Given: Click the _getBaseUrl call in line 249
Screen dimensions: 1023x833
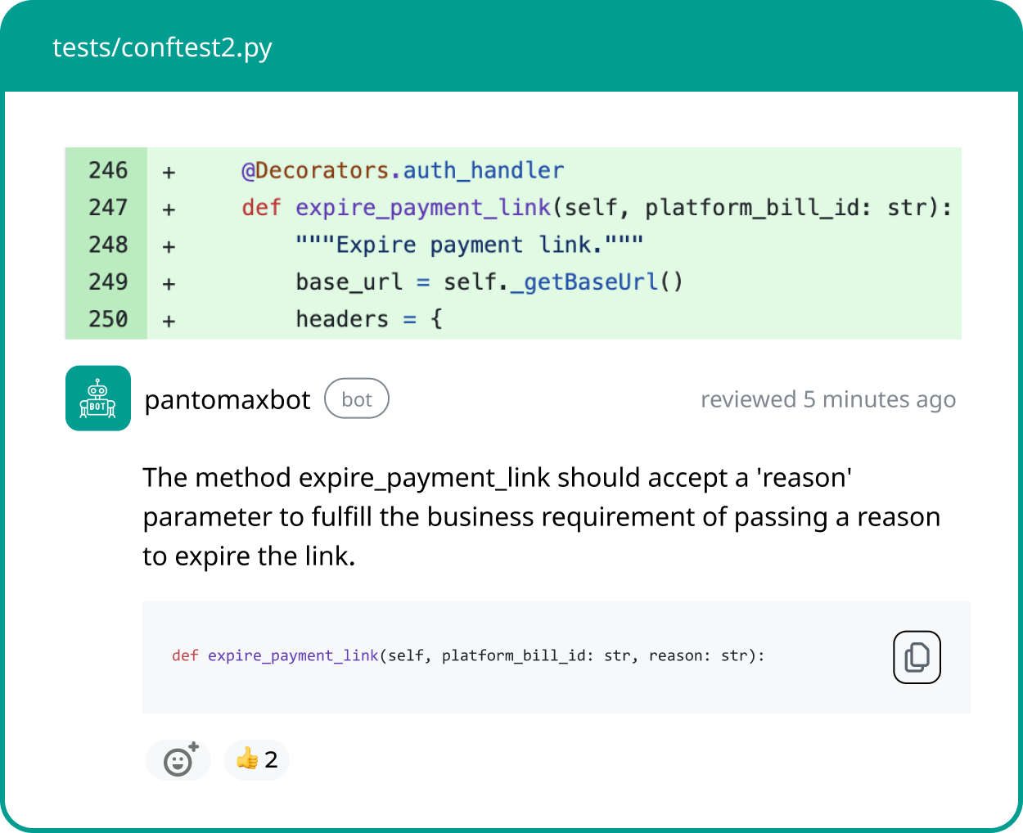Looking at the screenshot, I should 590,281.
